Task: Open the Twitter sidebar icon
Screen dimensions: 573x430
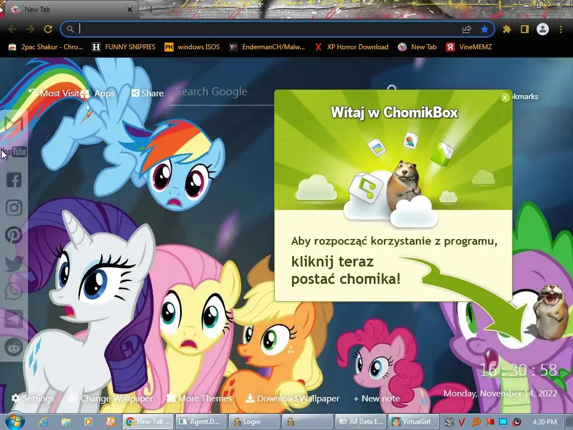Action: pyautogui.click(x=14, y=263)
